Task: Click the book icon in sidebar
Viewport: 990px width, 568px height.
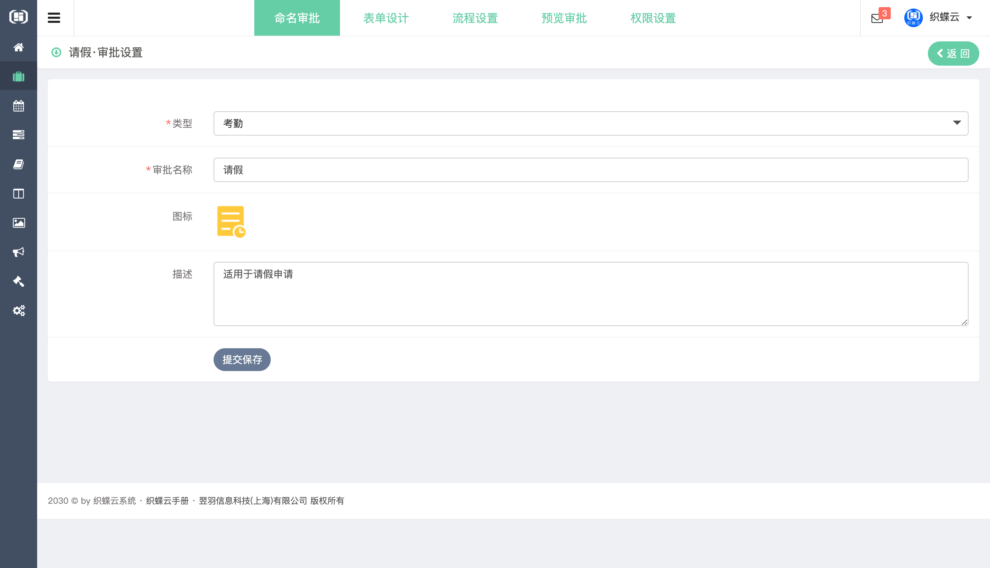Action: click(x=18, y=164)
